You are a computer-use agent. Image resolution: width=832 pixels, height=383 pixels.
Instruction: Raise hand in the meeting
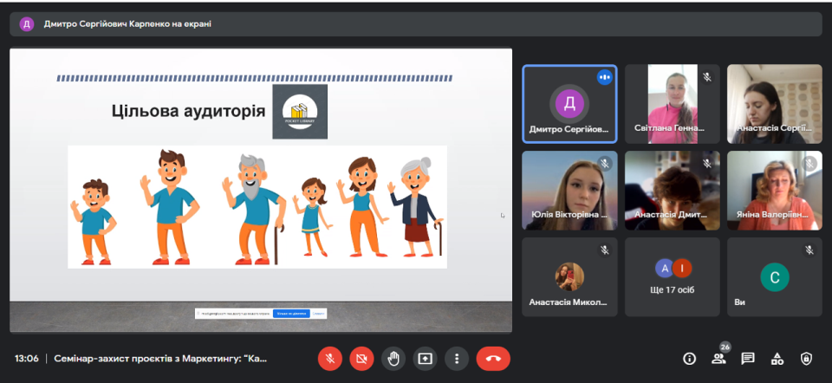point(393,359)
